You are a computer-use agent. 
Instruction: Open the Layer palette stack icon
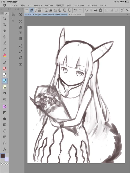tap(13, 20)
